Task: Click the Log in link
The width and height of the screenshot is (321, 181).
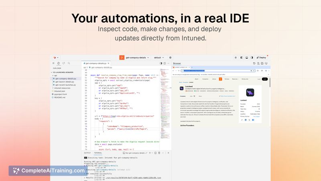Action: click(x=259, y=79)
